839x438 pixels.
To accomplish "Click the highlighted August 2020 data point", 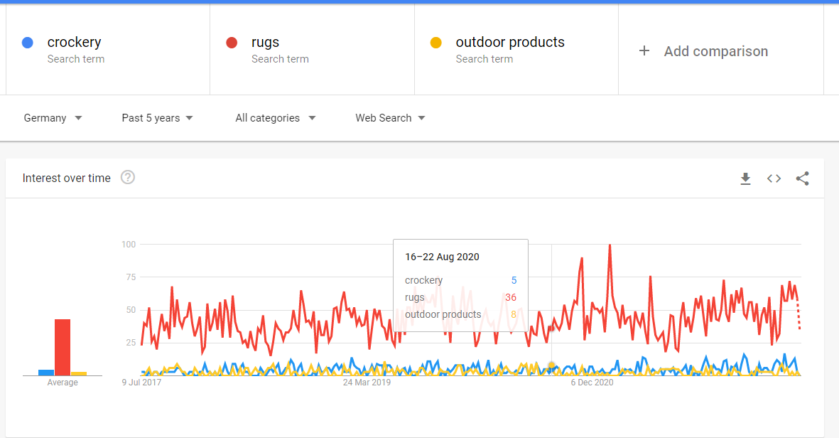I will [x=552, y=365].
